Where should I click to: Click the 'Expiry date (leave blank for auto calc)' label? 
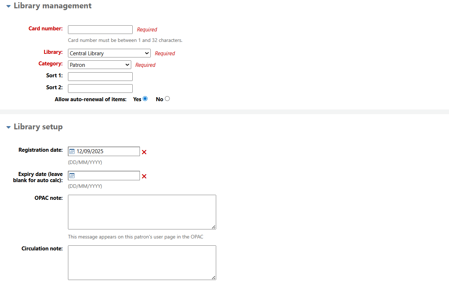coord(38,177)
